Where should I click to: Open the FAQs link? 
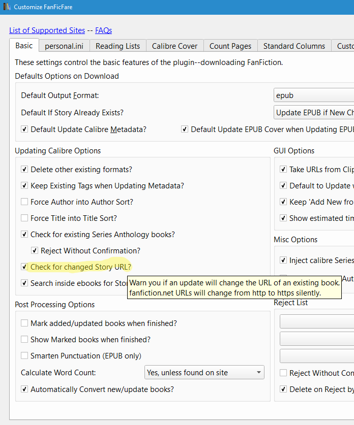[103, 30]
